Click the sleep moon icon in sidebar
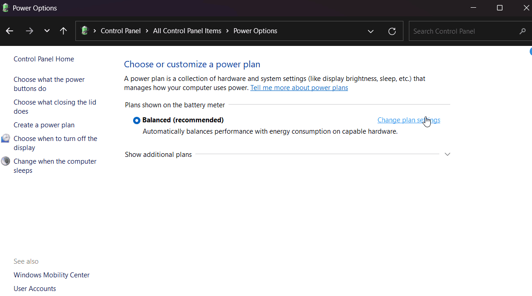 pyautogui.click(x=5, y=161)
